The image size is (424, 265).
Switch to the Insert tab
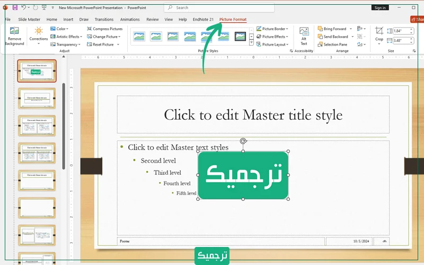tap(68, 20)
